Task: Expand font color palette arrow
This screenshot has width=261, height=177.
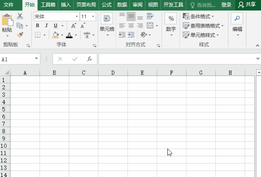Action: [76, 35]
